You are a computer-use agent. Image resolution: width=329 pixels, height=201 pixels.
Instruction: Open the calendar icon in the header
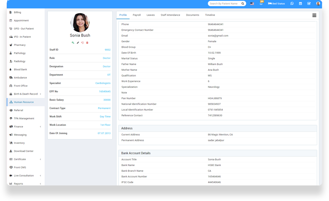pos(300,3)
